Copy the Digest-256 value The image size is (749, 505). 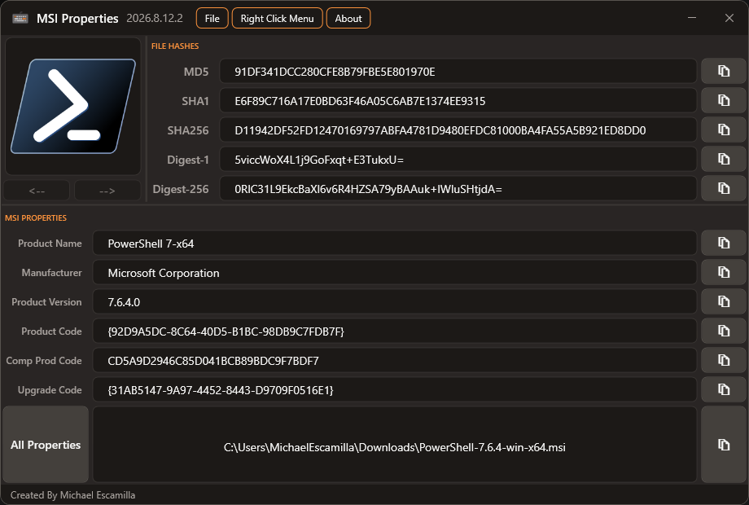point(723,189)
